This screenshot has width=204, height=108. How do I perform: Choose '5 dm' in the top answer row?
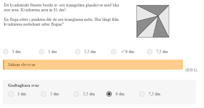pos(42,52)
